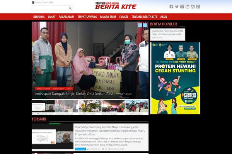Open the Google Plus social icon
This screenshot has width=232, height=154.
182,7
